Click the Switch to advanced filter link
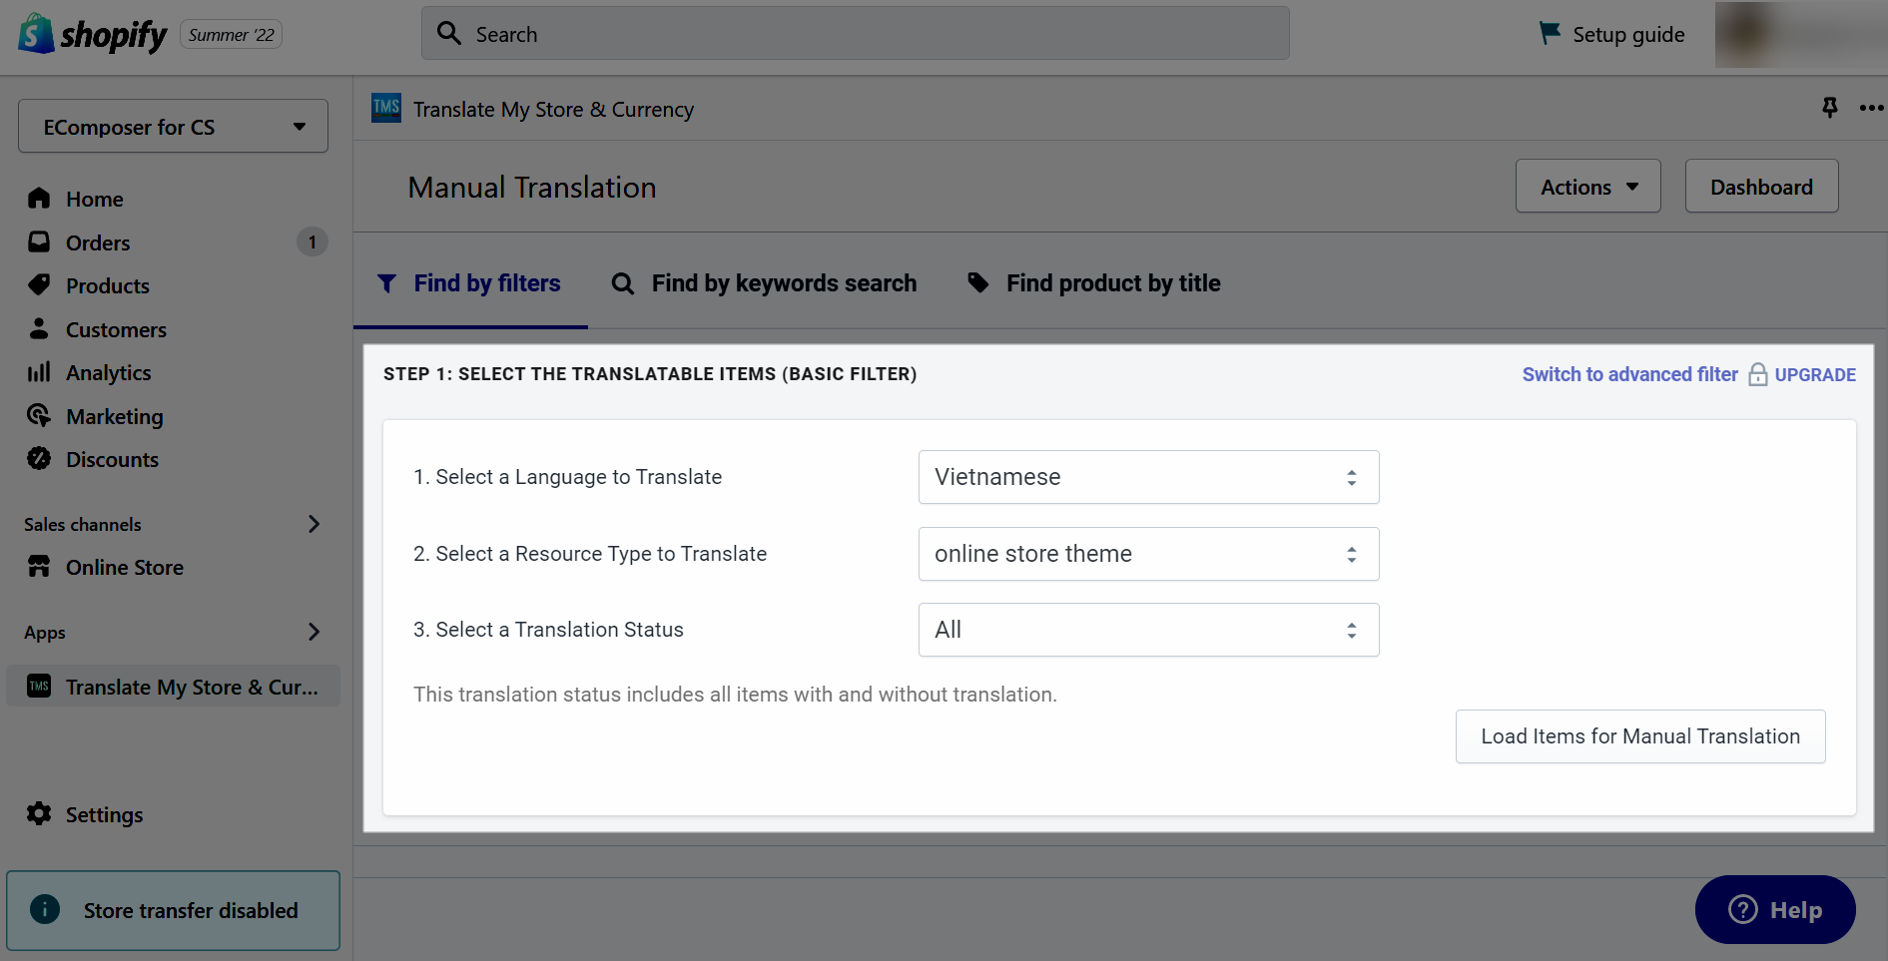The width and height of the screenshot is (1888, 961). (x=1629, y=374)
